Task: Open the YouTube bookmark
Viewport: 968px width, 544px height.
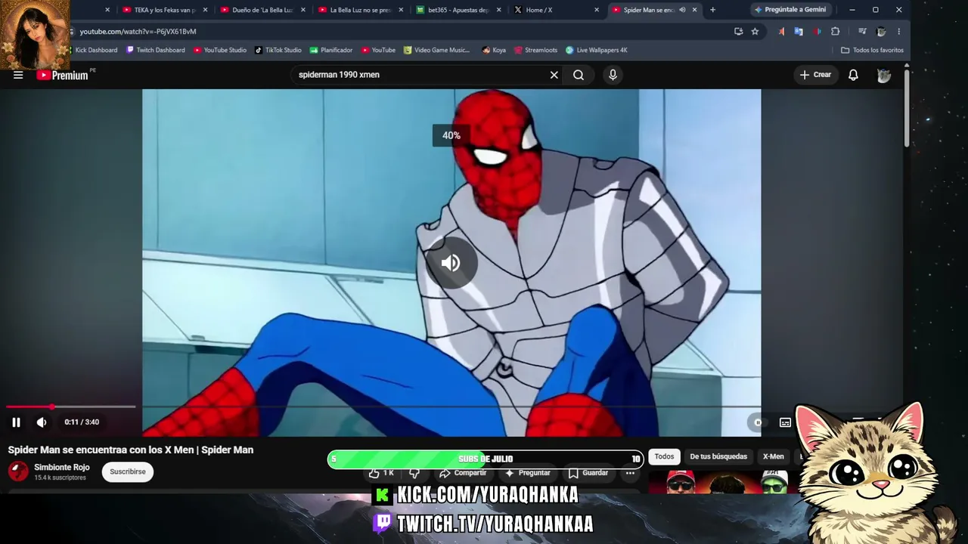Action: 378,50
